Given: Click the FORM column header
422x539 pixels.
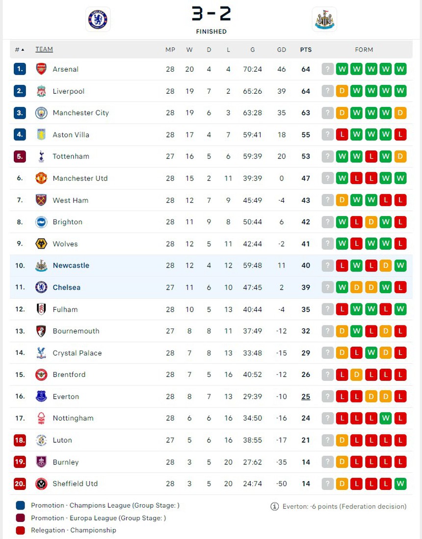Looking at the screenshot, I should (x=364, y=50).
